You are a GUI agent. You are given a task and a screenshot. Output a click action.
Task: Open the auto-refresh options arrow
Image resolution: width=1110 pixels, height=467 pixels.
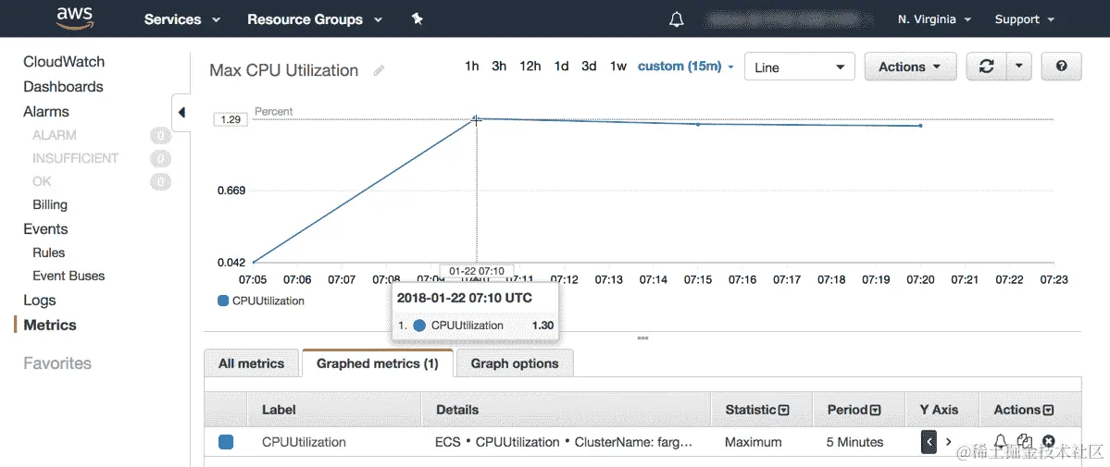click(x=1018, y=67)
